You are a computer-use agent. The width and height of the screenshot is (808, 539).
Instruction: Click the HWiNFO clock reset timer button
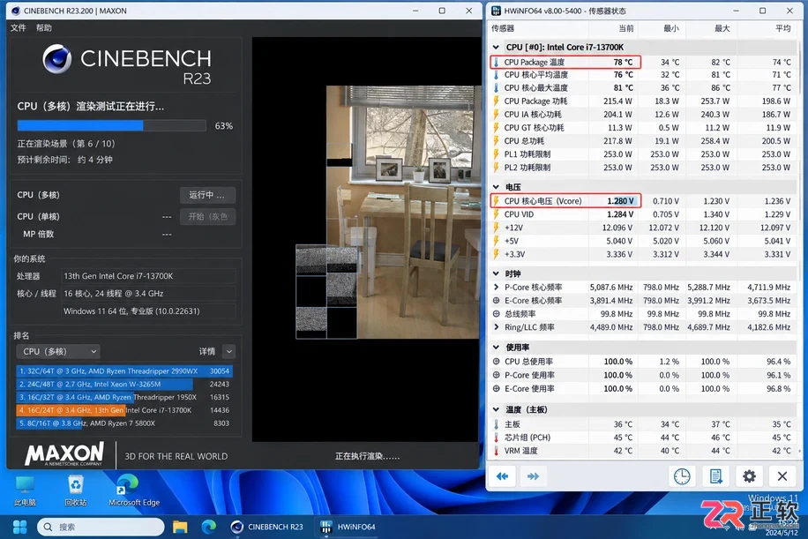[x=682, y=476]
